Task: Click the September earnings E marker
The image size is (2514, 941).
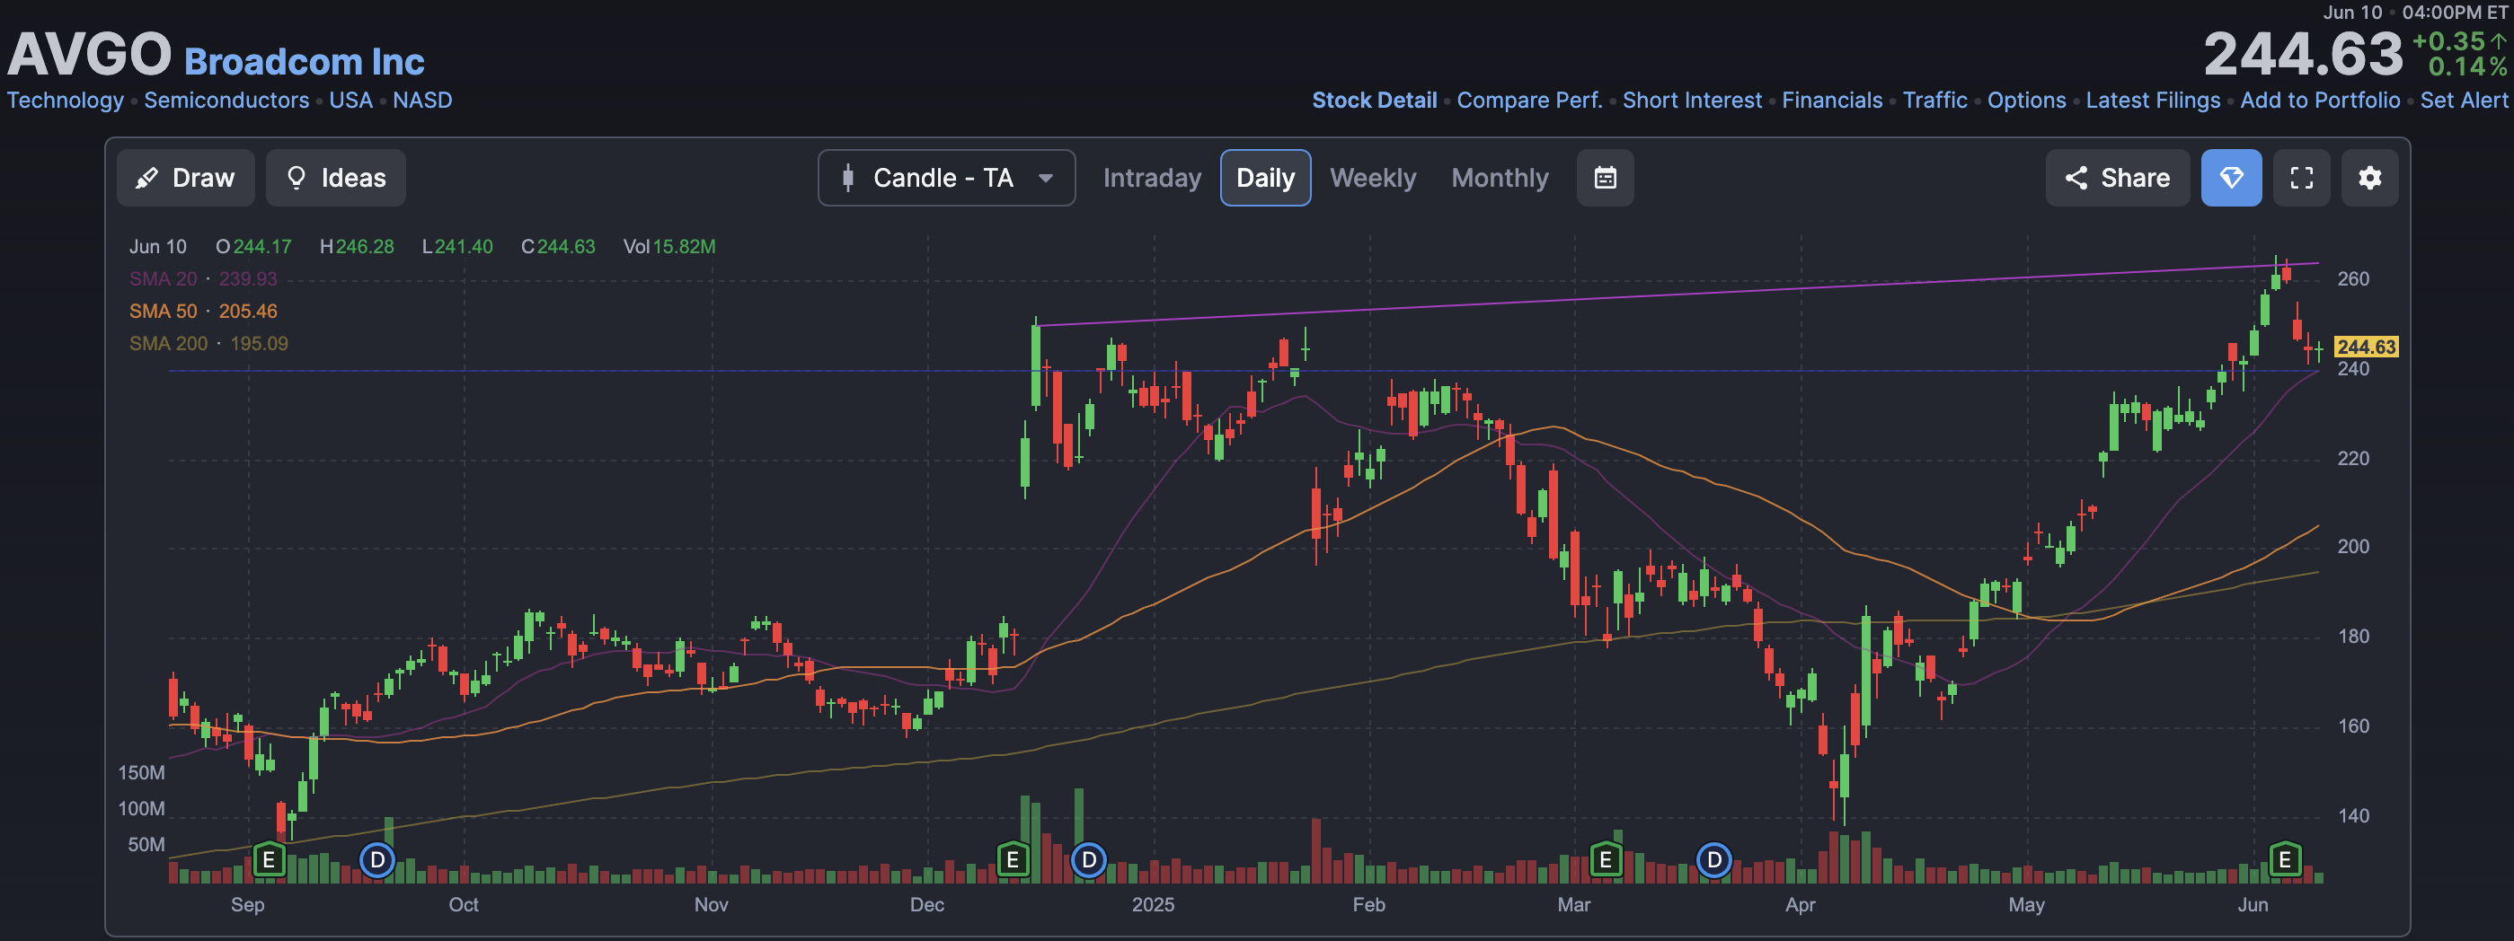Action: (x=269, y=860)
